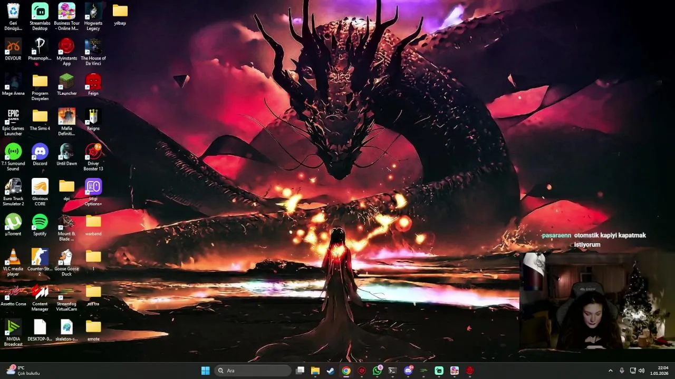
Task: Click the webcam overlay thumbnail
Action: 596,302
